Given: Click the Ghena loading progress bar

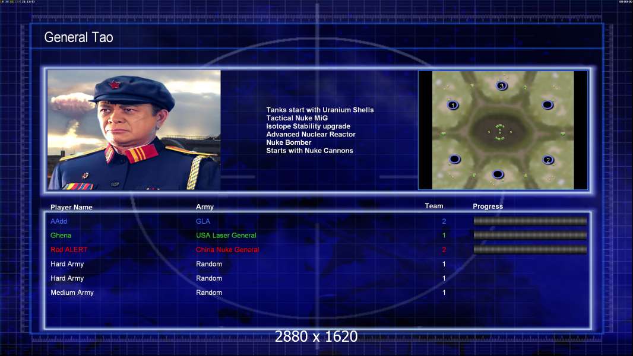Looking at the screenshot, I should tap(530, 235).
